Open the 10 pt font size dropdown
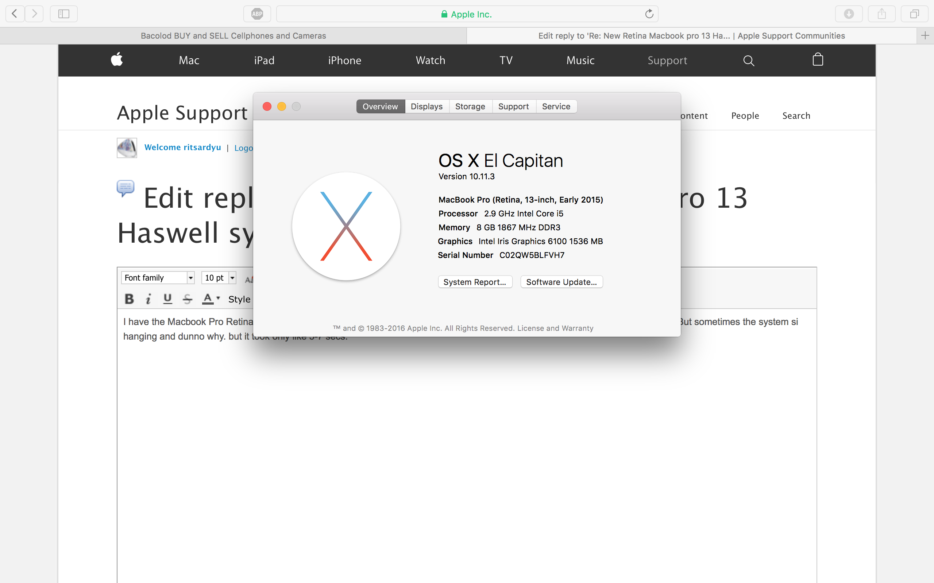 (x=232, y=278)
